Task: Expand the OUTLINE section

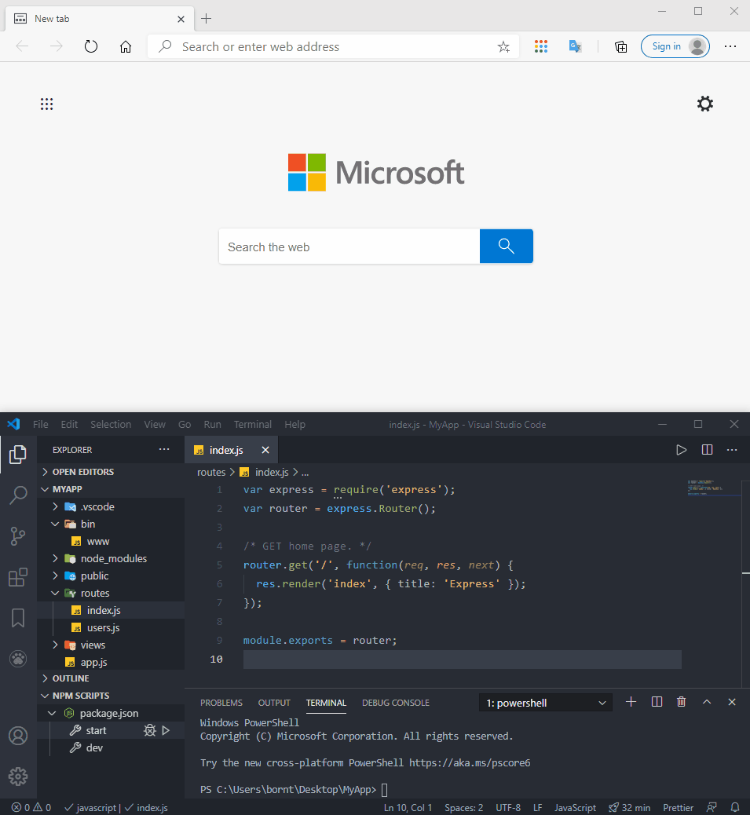Action: tap(70, 678)
